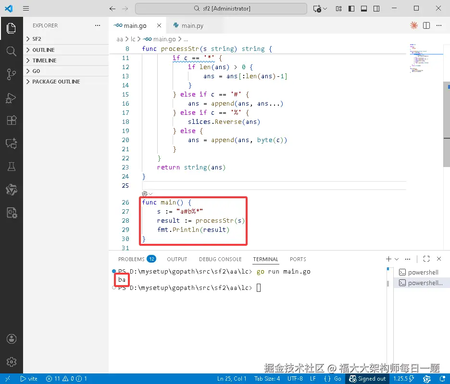Image resolution: width=450 pixels, height=384 pixels.
Task: Click the code minimap overview
Action: pos(426,58)
